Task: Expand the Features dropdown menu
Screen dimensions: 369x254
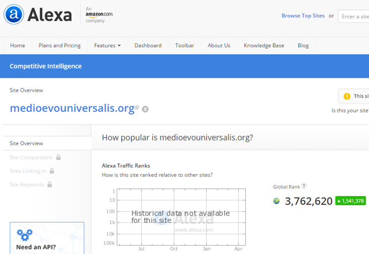Action: click(x=107, y=46)
